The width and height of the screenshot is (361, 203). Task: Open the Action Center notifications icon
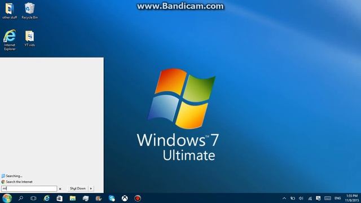tap(318, 198)
